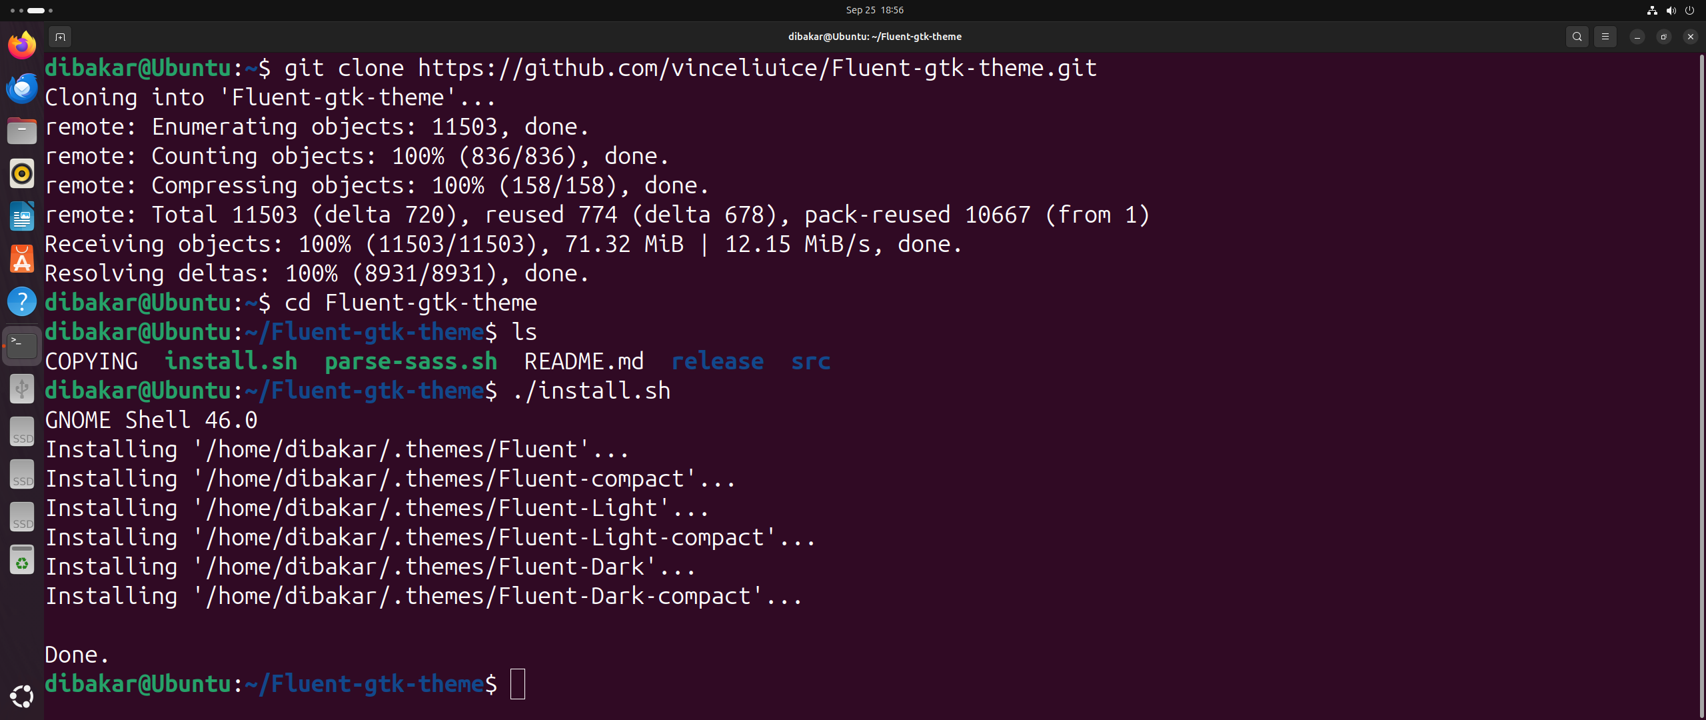The width and height of the screenshot is (1706, 720).
Task: Click the Recycle Bin dock icon
Action: [x=21, y=562]
